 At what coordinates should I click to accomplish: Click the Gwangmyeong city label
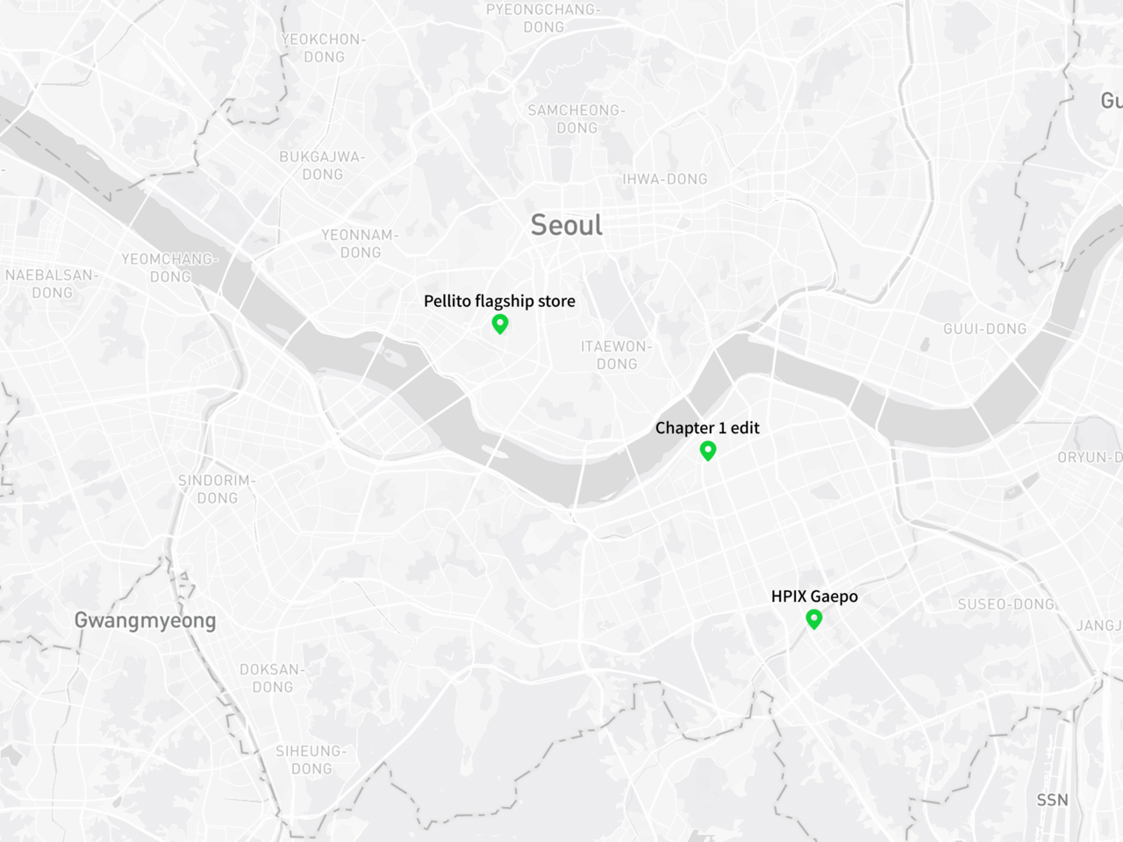(x=145, y=621)
